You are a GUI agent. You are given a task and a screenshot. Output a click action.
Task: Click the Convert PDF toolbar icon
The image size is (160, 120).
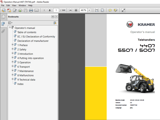[9, 10]
